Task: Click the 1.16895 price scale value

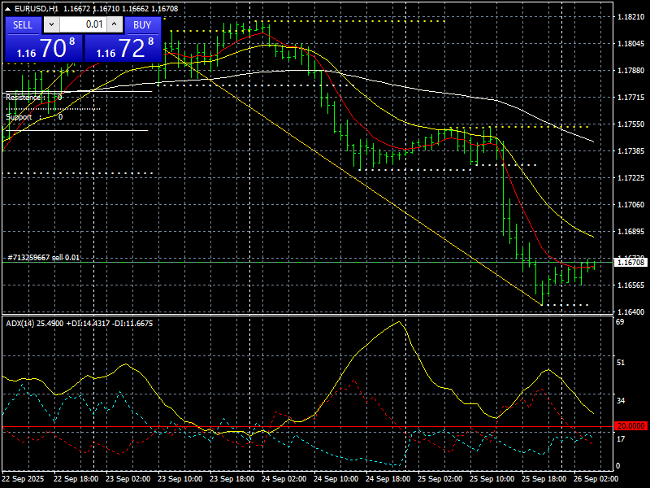Action: [x=631, y=232]
